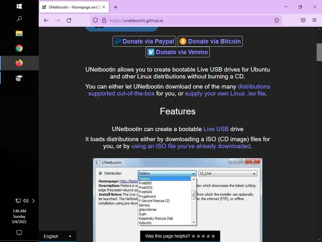This screenshot has height=242, width=322.
Task: Rate the page with the third star
Action: pos(203,236)
